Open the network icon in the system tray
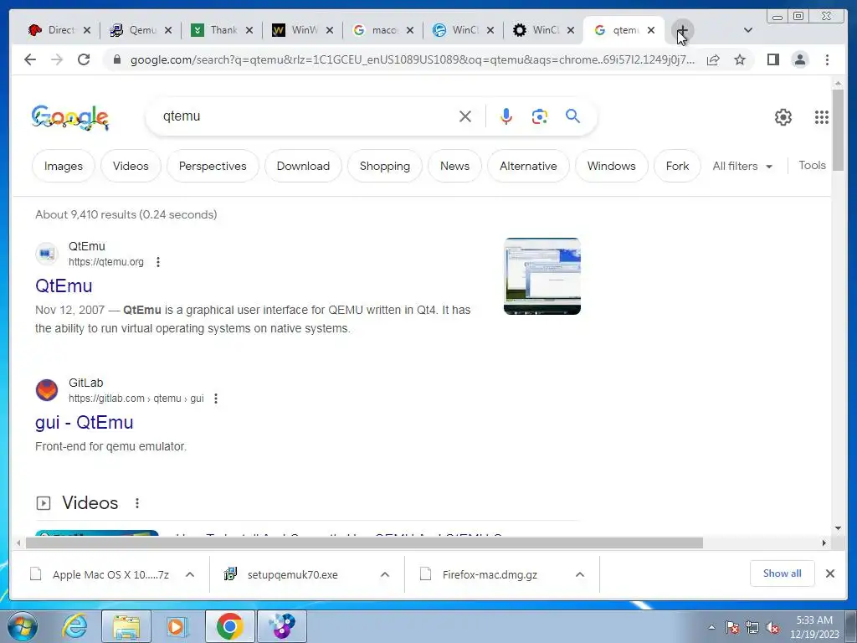This screenshot has width=857, height=643. 752,627
